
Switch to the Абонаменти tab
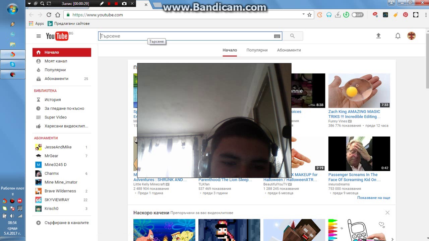[289, 50]
